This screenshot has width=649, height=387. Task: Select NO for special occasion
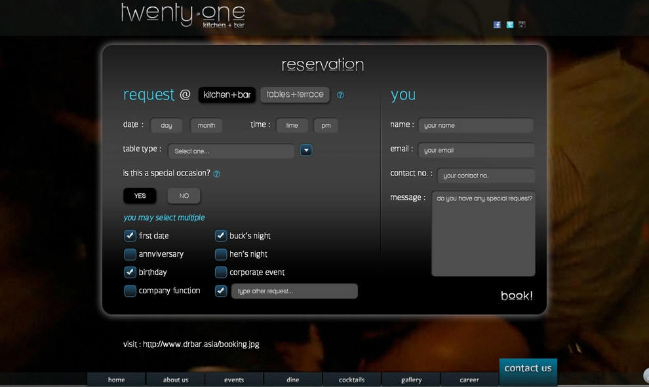184,196
